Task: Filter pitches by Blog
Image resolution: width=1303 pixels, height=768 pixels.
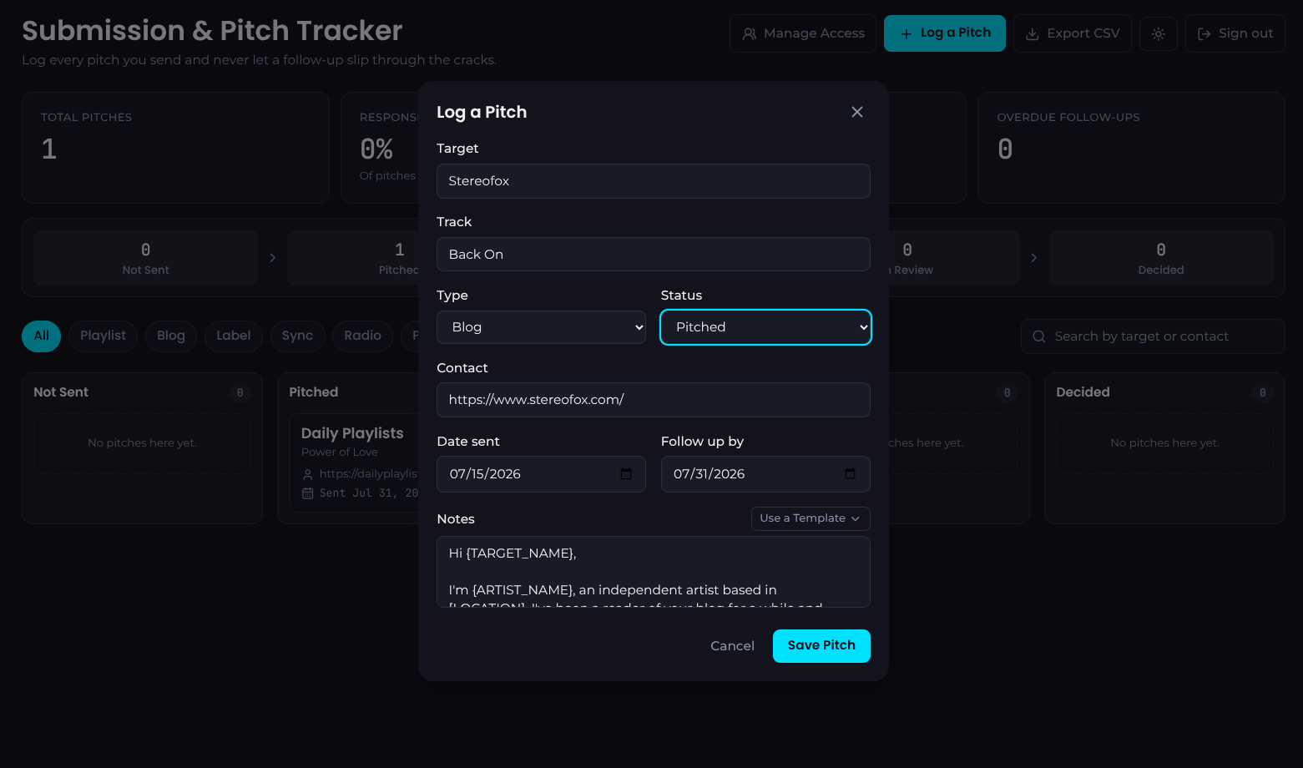Action: pyautogui.click(x=171, y=336)
